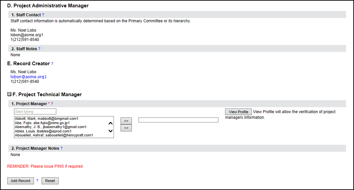Click the selected project manager box
The height and width of the screenshot is (190, 354).
point(178,120)
